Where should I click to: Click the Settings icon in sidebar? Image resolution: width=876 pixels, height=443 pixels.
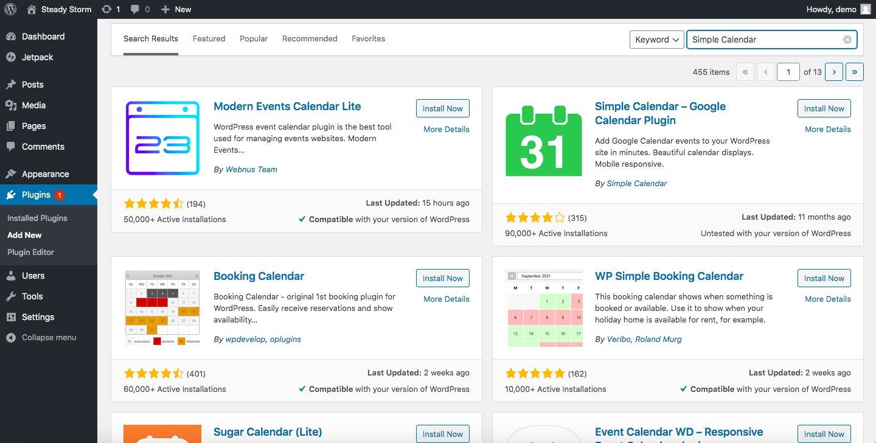(x=11, y=317)
